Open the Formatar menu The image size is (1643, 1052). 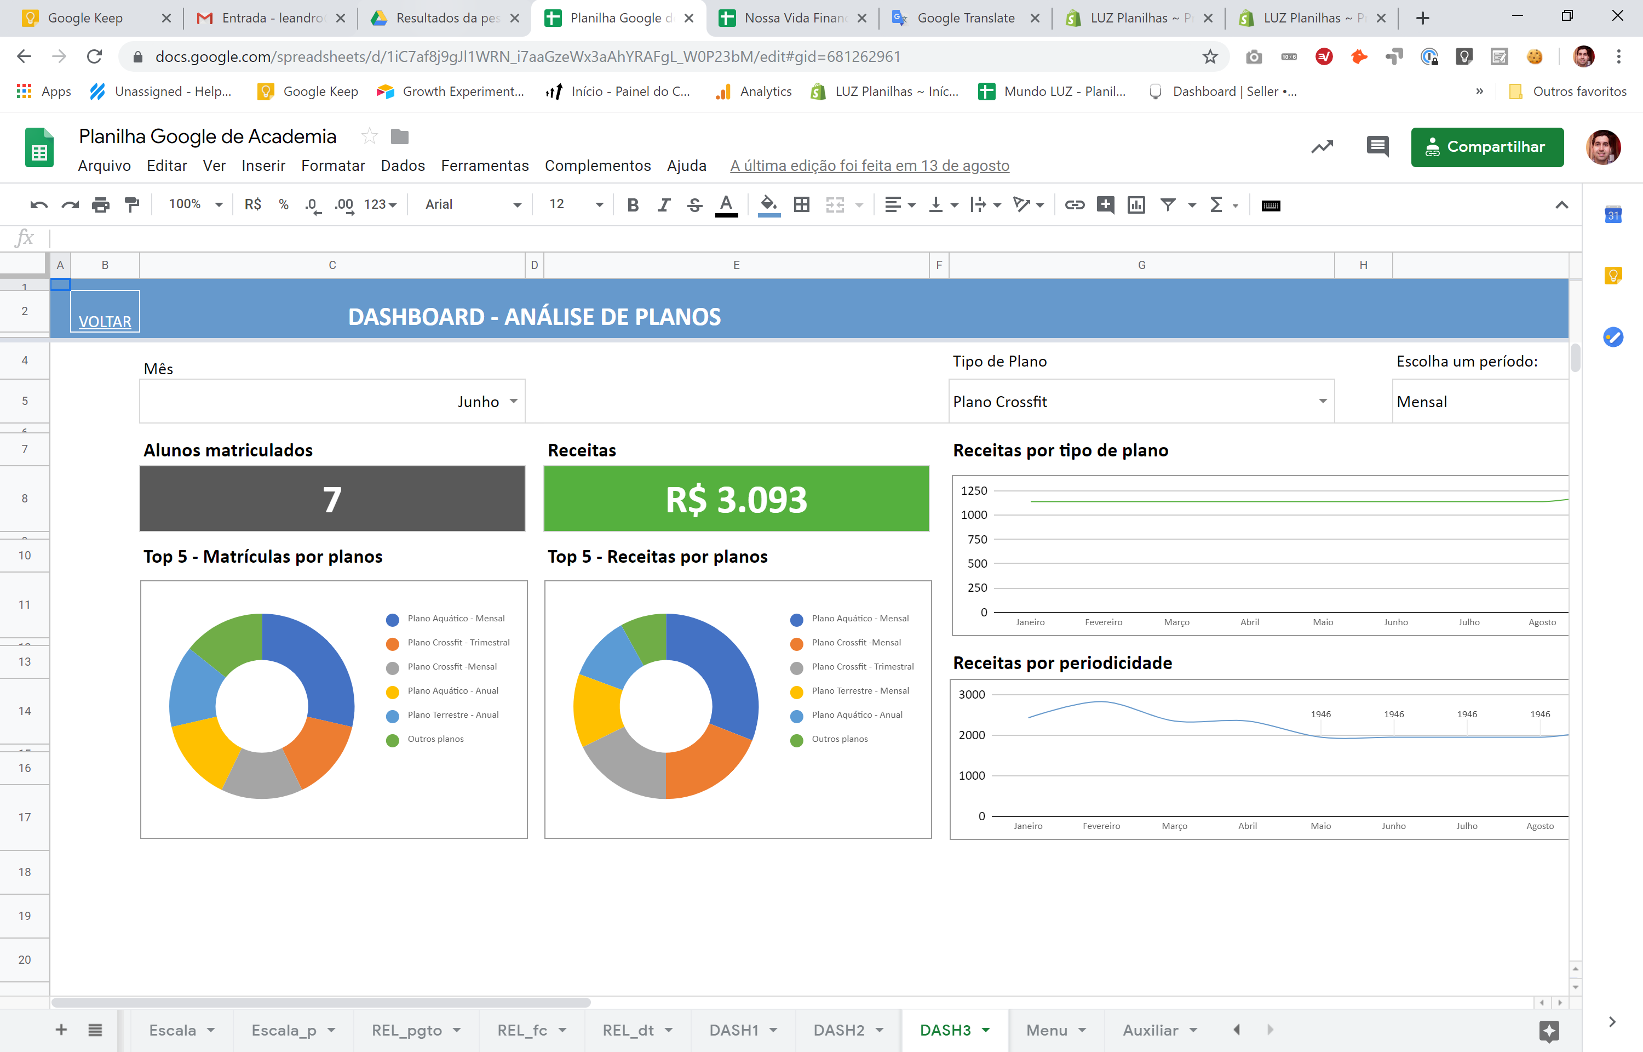(x=332, y=166)
